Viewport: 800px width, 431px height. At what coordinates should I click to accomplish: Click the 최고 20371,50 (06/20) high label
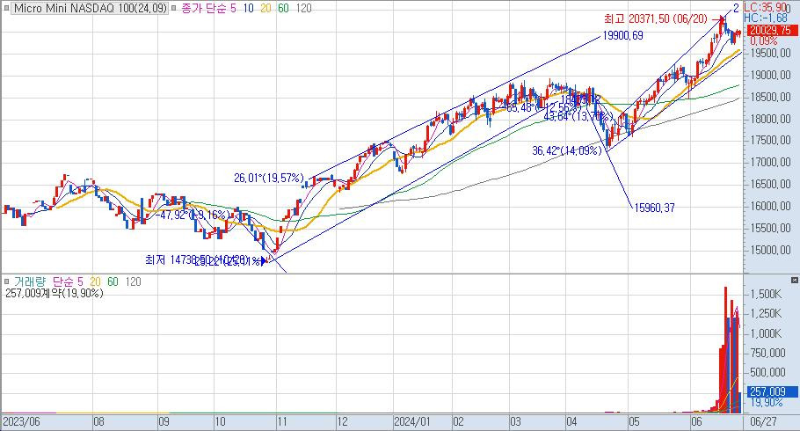656,18
